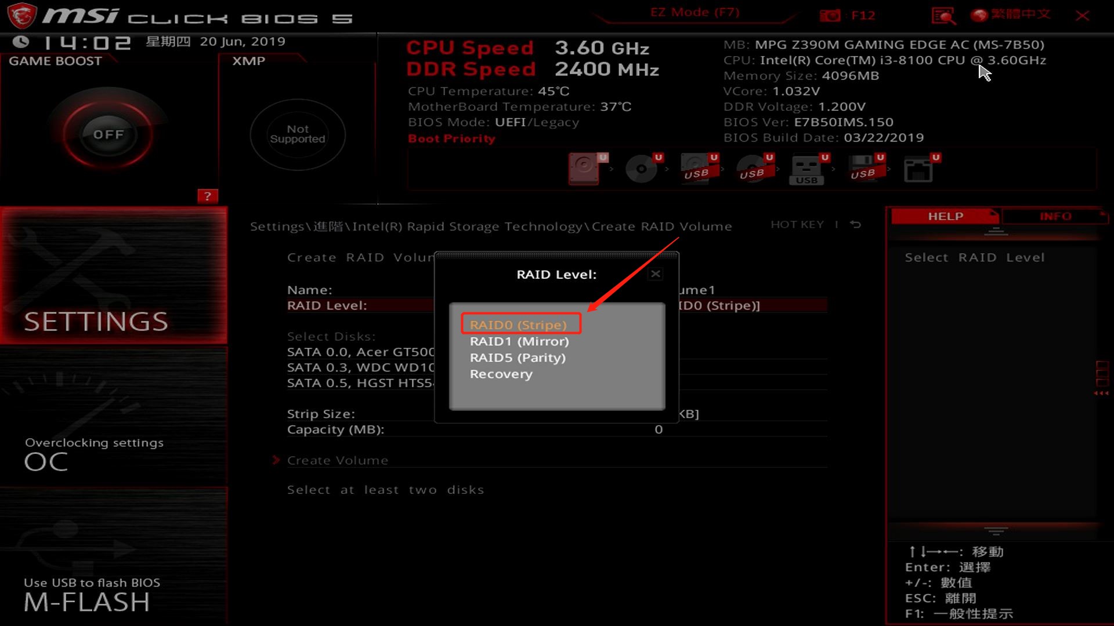Select RAID1 (Mirror) level
The width and height of the screenshot is (1114, 626).
tap(519, 341)
